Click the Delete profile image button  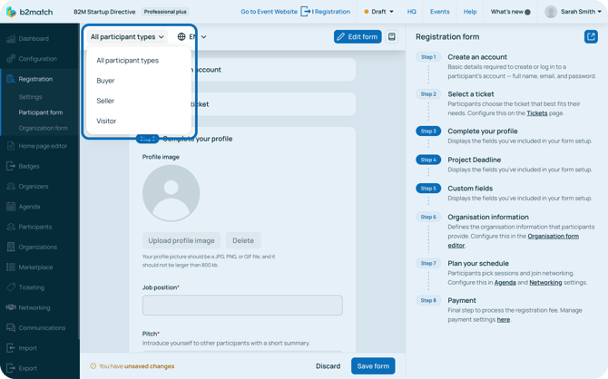point(243,240)
